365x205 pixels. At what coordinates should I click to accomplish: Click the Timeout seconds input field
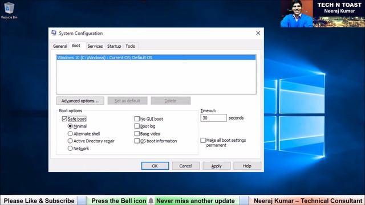(213, 118)
